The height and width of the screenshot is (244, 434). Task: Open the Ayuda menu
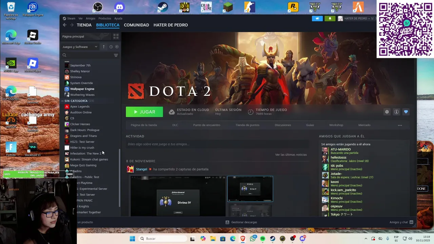click(x=118, y=19)
